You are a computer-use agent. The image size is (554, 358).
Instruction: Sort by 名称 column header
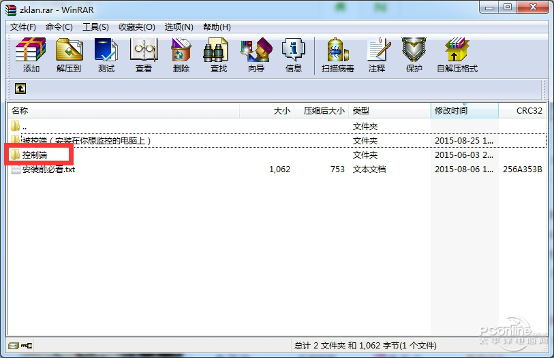pyautogui.click(x=123, y=111)
